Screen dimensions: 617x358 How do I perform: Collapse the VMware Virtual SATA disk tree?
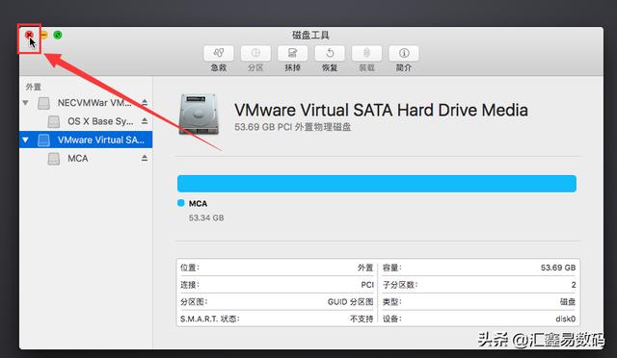coord(26,140)
